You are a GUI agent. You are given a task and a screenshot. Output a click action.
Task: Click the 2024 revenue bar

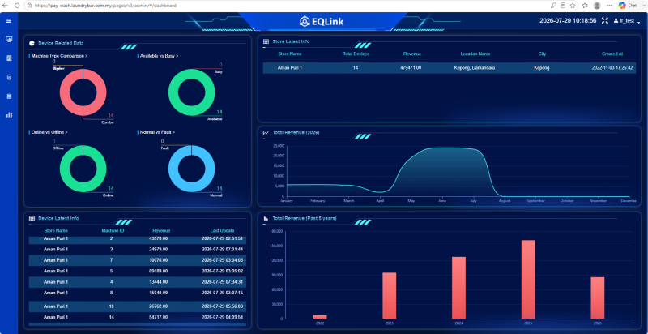[458, 288]
